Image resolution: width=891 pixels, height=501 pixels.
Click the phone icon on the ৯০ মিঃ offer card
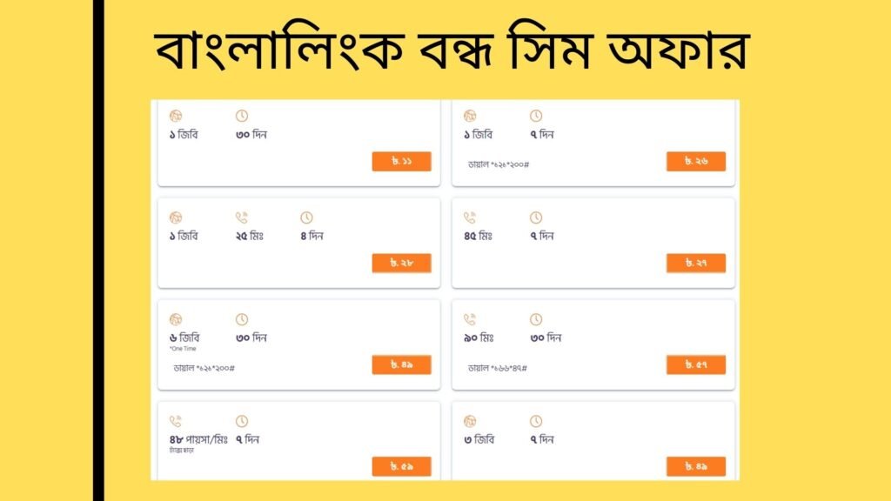coord(470,320)
